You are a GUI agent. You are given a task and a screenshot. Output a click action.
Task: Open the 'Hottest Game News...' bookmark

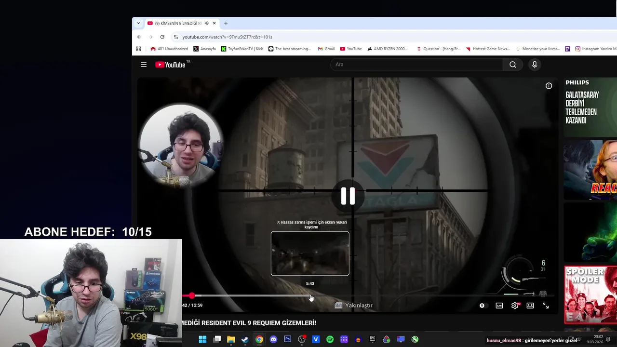488,49
